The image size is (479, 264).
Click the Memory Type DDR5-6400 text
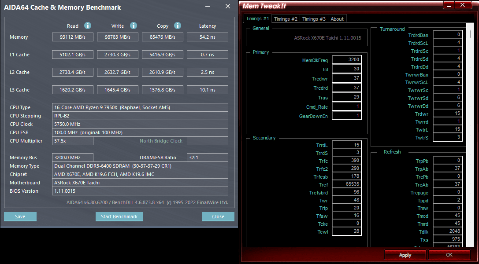tap(113, 166)
